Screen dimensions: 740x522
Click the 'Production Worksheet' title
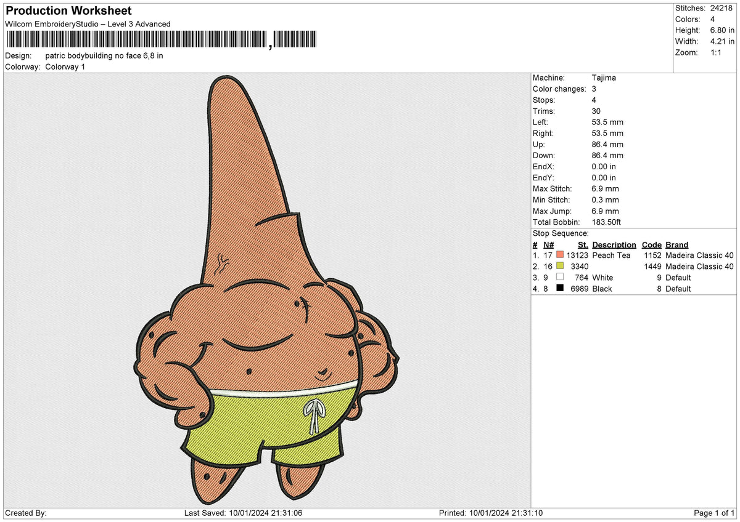pyautogui.click(x=68, y=11)
